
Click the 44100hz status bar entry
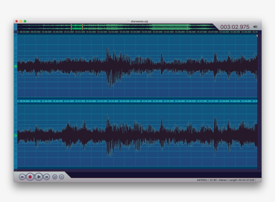[202, 180]
